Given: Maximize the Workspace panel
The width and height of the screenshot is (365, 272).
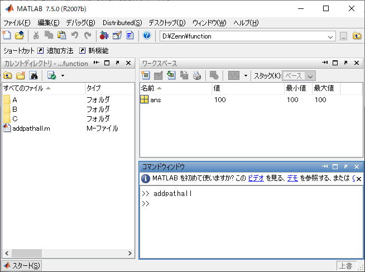Looking at the screenshot, I should coord(335,63).
